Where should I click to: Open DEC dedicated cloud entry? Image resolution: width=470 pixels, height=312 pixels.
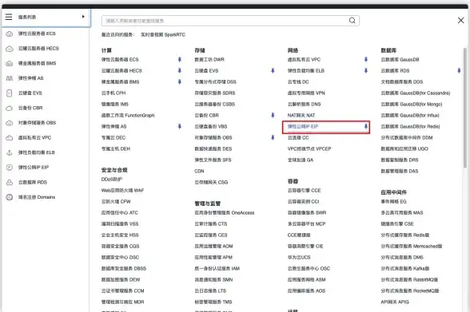point(114,137)
